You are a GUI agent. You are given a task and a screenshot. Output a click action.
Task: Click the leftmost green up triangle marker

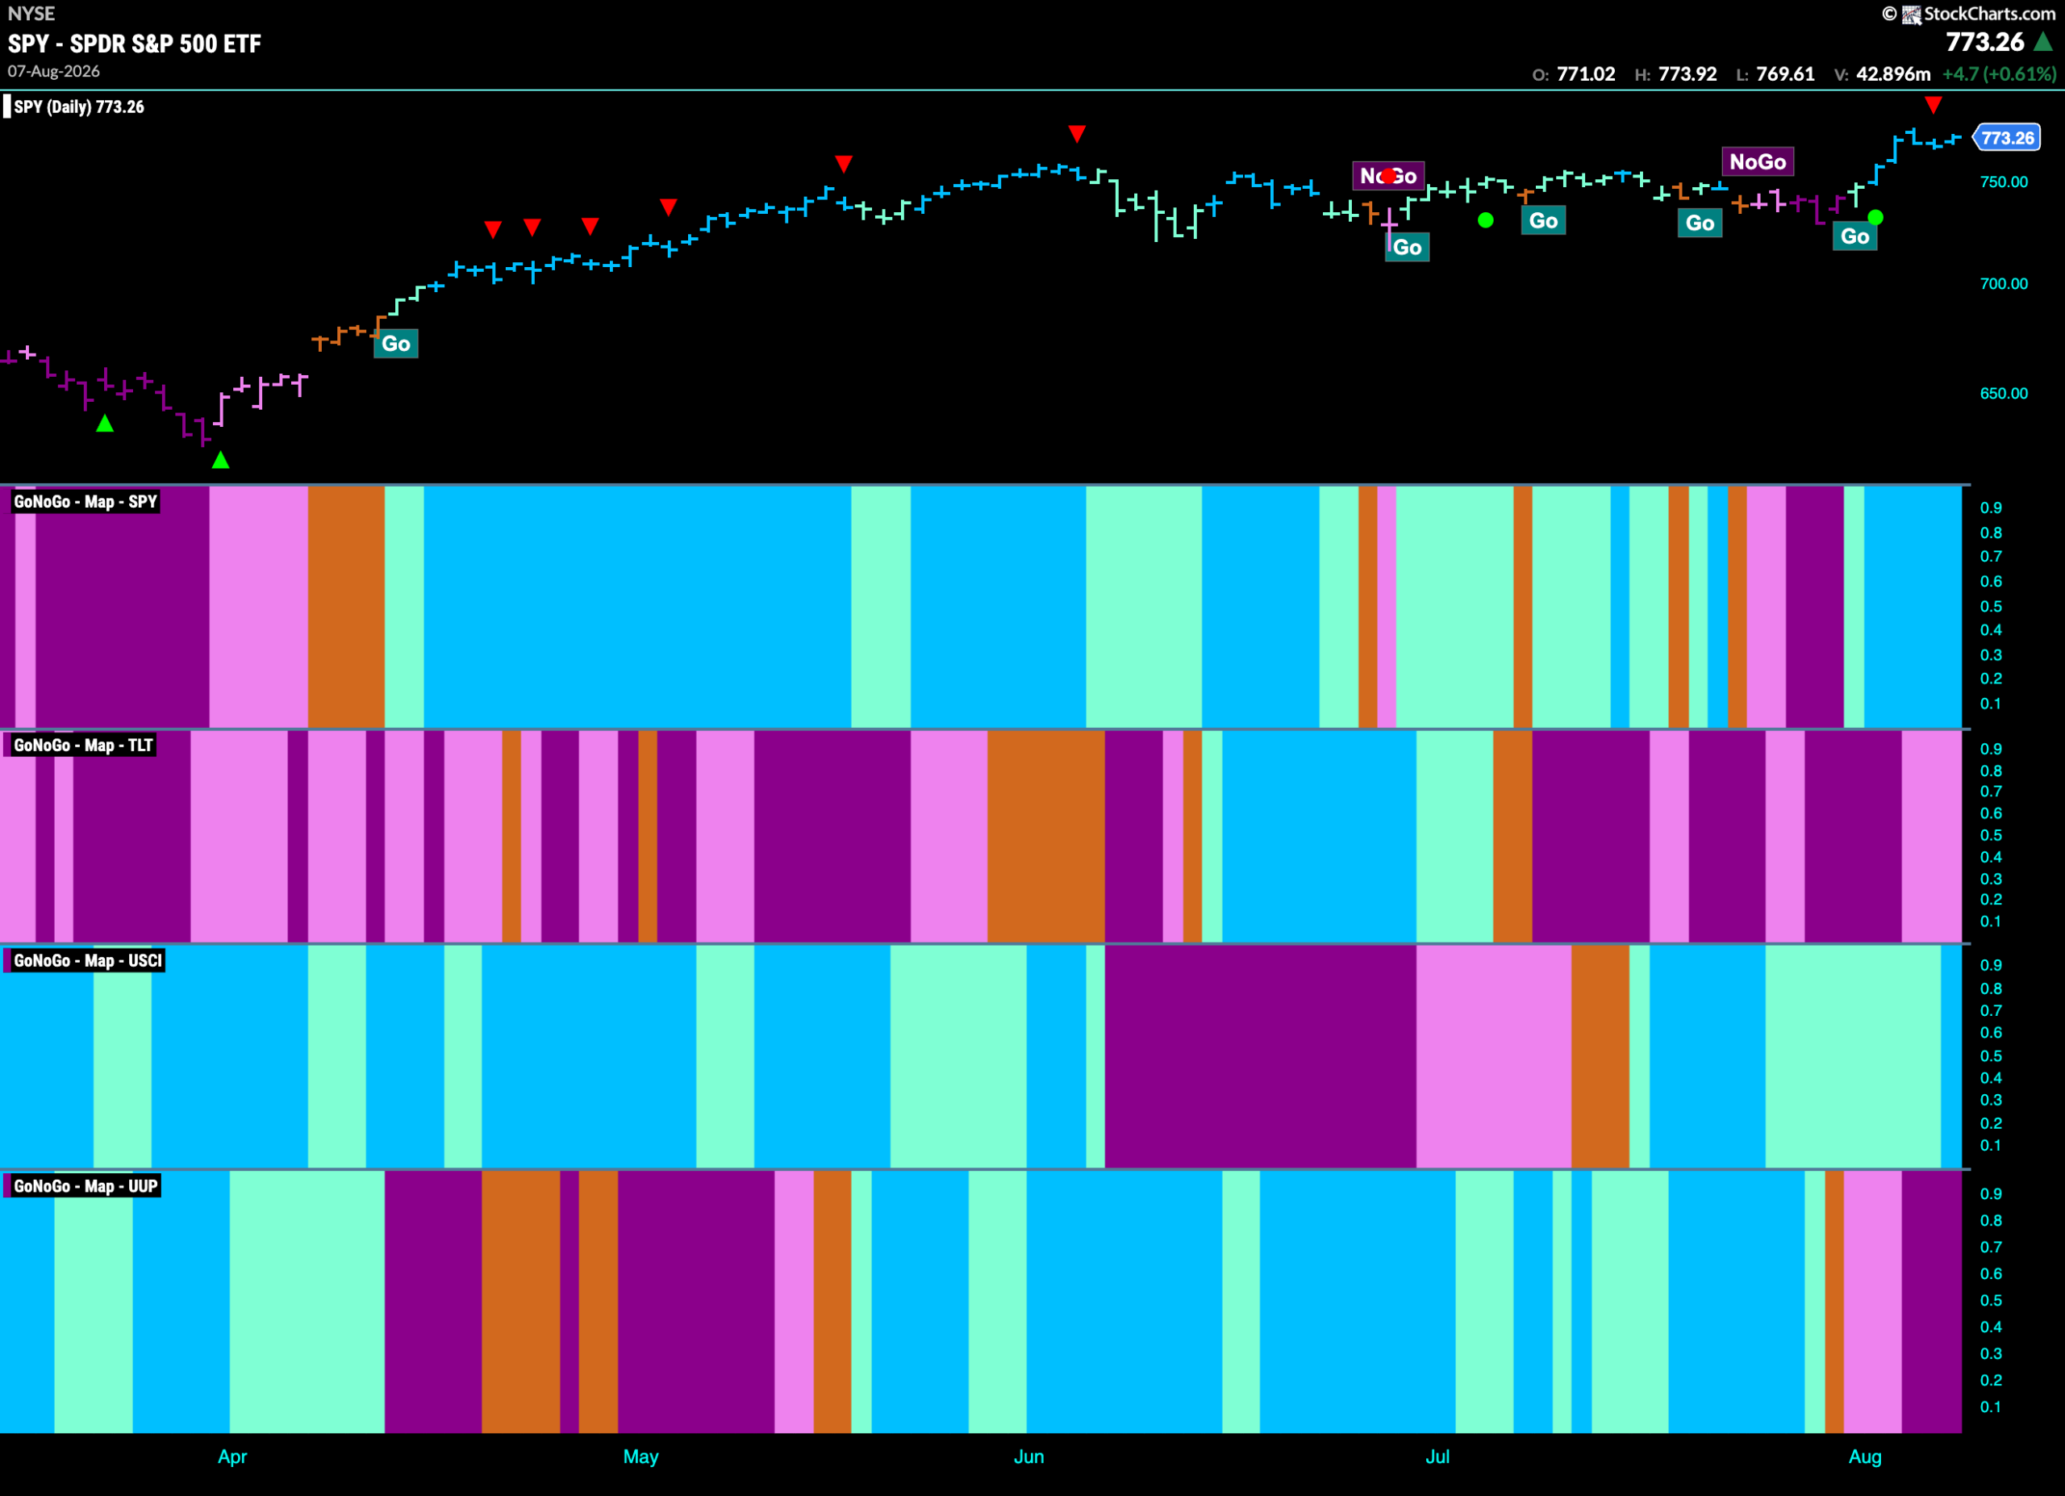click(105, 423)
